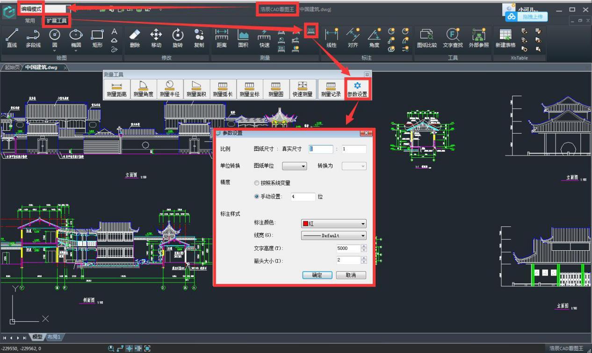Click 快速测量 in measurement toolbar
Image resolution: width=592 pixels, height=353 pixels.
pos(303,89)
